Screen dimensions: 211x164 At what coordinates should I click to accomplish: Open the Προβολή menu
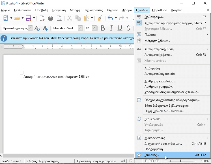[42, 10]
